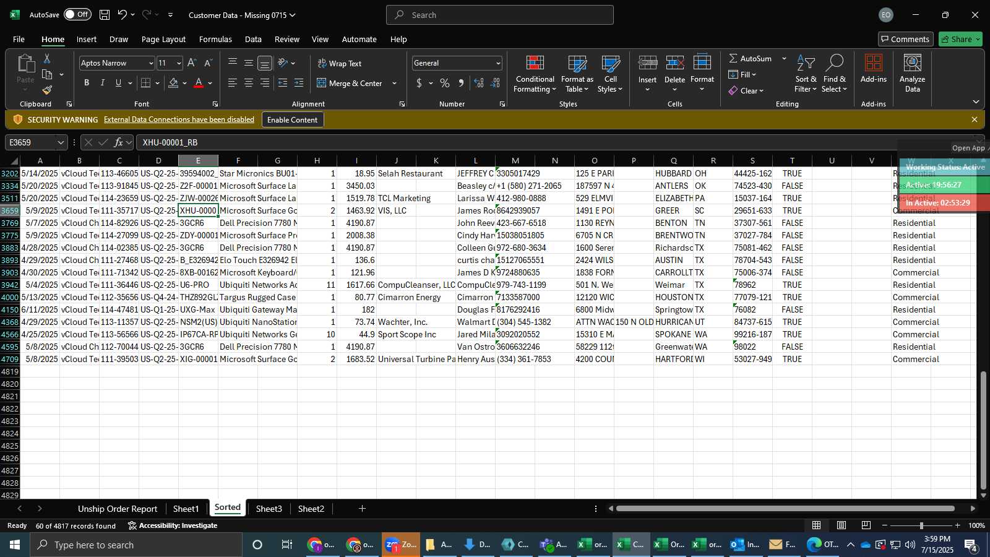Open the Data ribbon tab

coord(253,39)
